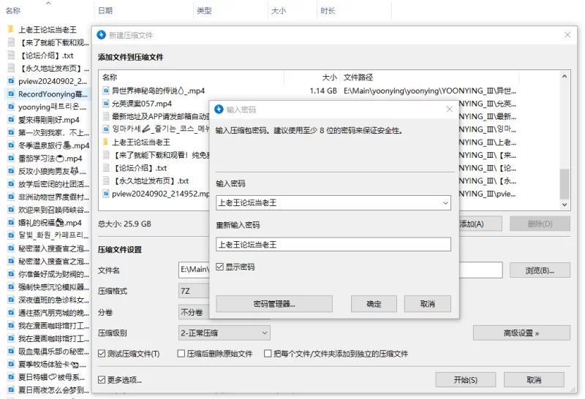The width and height of the screenshot is (585, 399).
Task: Select 你准备好成为财阀的 file in explorer
Action: (48, 274)
